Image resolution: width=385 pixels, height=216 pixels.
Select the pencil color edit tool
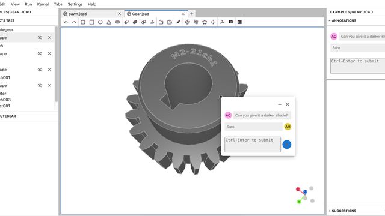click(179, 22)
